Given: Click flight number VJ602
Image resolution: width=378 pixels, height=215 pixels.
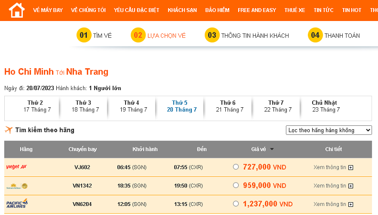Looking at the screenshot, I should [82, 167].
